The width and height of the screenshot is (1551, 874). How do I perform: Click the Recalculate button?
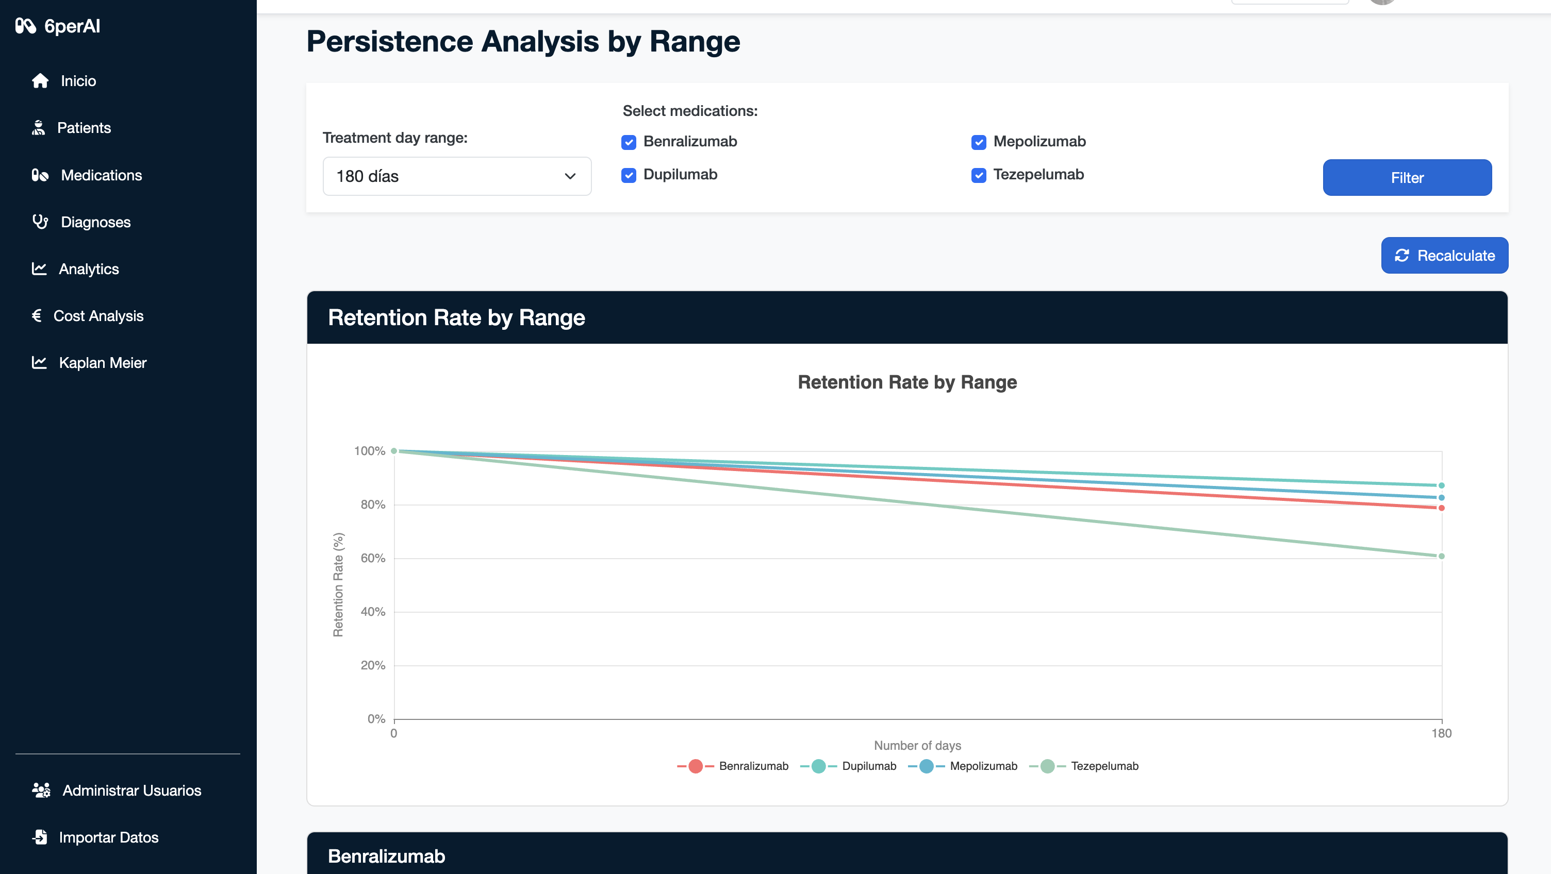point(1444,256)
